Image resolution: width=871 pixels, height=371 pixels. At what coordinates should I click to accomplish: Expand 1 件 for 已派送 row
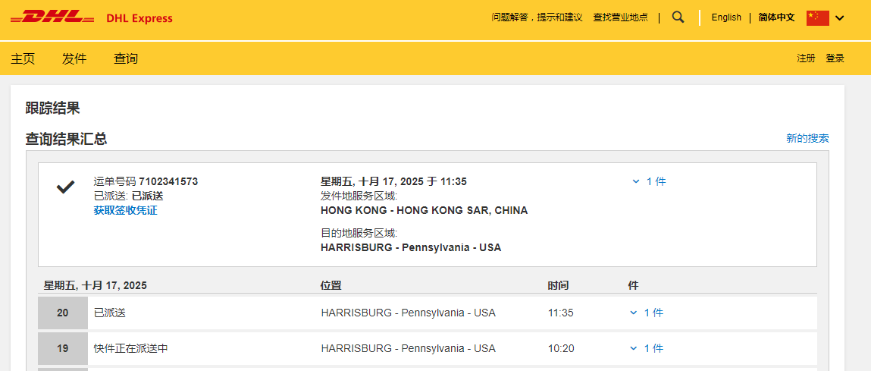(647, 313)
